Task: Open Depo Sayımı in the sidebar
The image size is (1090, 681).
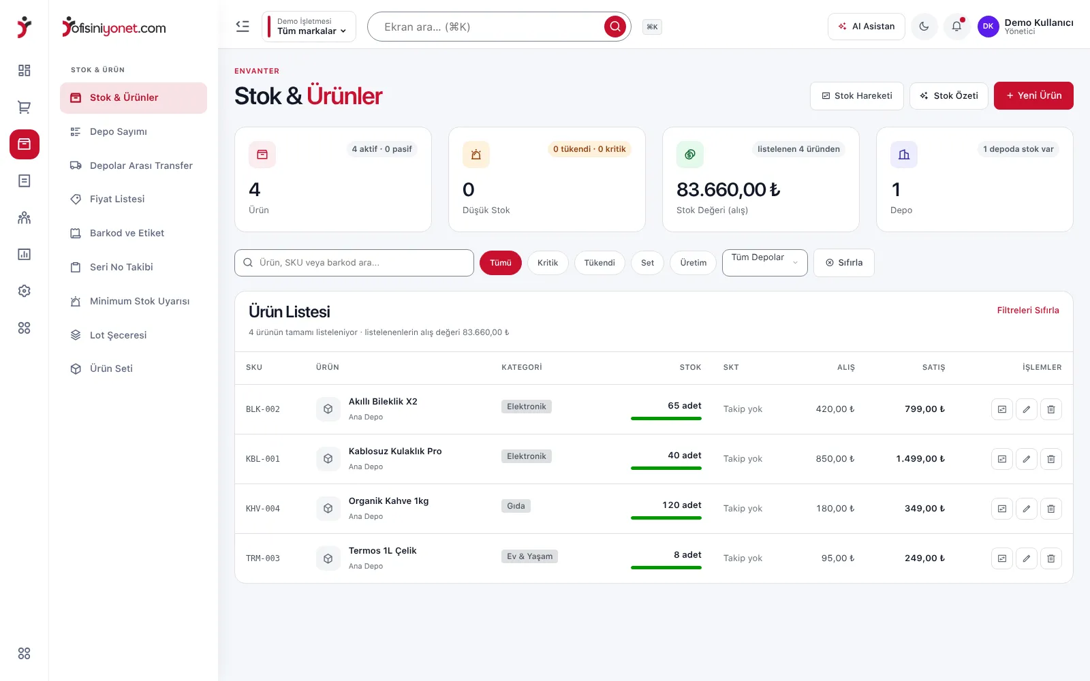Action: (x=134, y=131)
